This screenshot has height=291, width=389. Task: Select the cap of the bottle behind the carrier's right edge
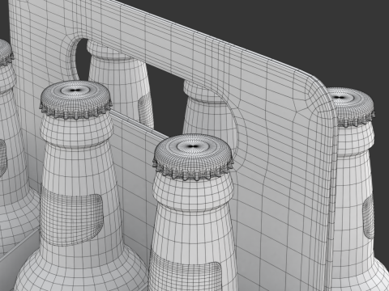(351, 107)
